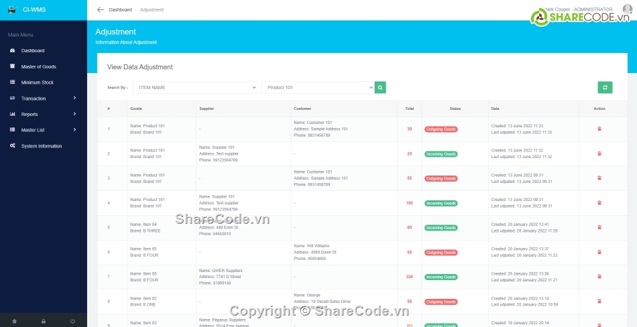Click the CI-WMS brand title
Image resolution: width=637 pixels, height=327 pixels.
[34, 10]
